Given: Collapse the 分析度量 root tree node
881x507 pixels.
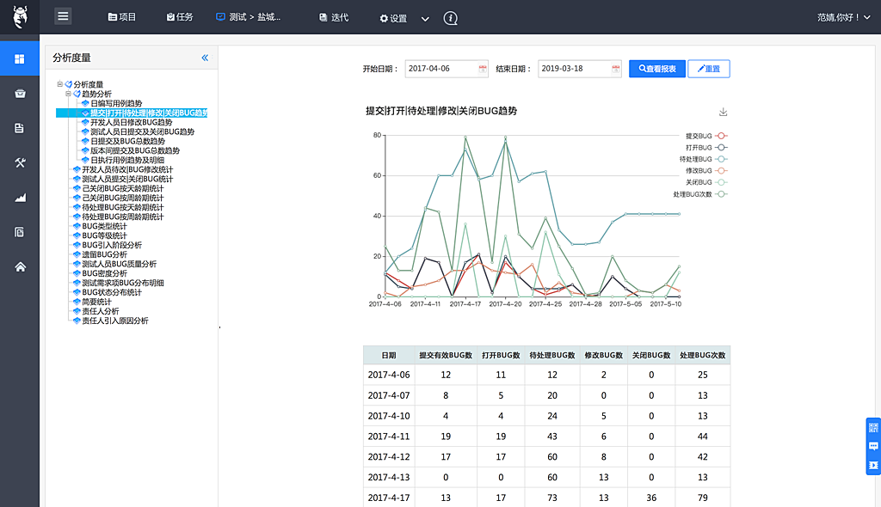Looking at the screenshot, I should [x=59, y=84].
